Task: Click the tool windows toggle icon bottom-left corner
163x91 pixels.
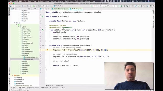Action: pyautogui.click(x=9, y=90)
